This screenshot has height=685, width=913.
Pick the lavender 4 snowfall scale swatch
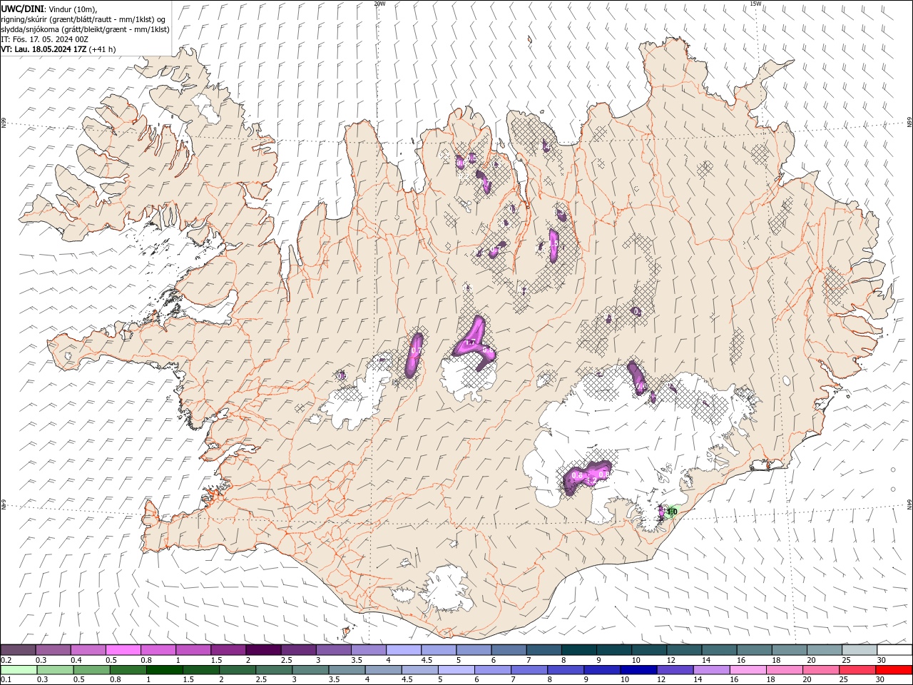point(404,650)
